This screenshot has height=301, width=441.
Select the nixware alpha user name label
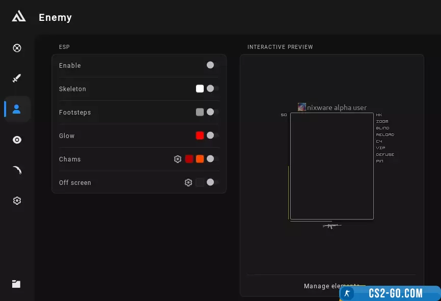(337, 107)
